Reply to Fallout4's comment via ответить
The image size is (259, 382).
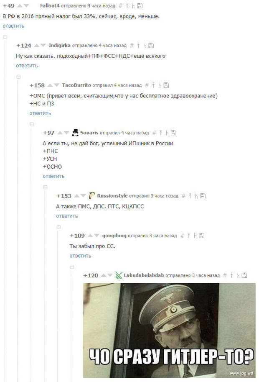pos(13,26)
